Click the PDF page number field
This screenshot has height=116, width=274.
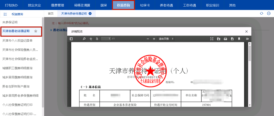[106, 39]
